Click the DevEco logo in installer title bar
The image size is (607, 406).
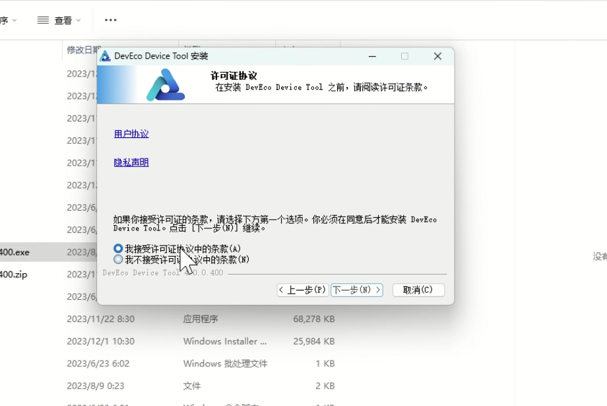click(105, 56)
